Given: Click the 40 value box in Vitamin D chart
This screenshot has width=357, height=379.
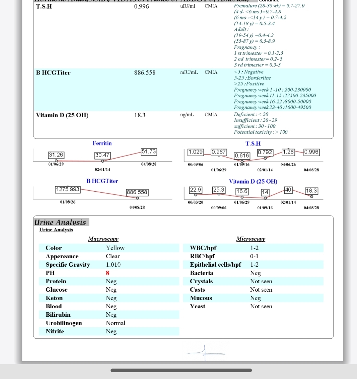Looking at the screenshot, I should (x=288, y=190).
